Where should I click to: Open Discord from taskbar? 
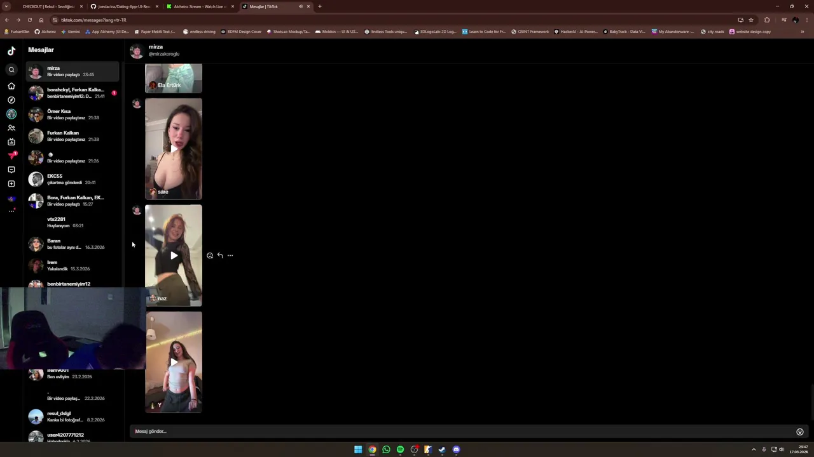click(x=456, y=449)
